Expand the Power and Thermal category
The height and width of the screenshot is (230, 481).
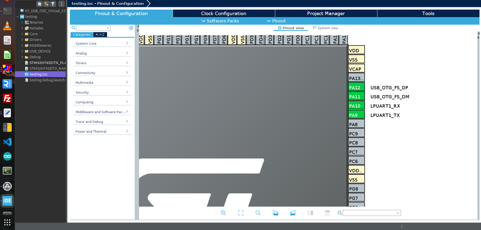[102, 132]
